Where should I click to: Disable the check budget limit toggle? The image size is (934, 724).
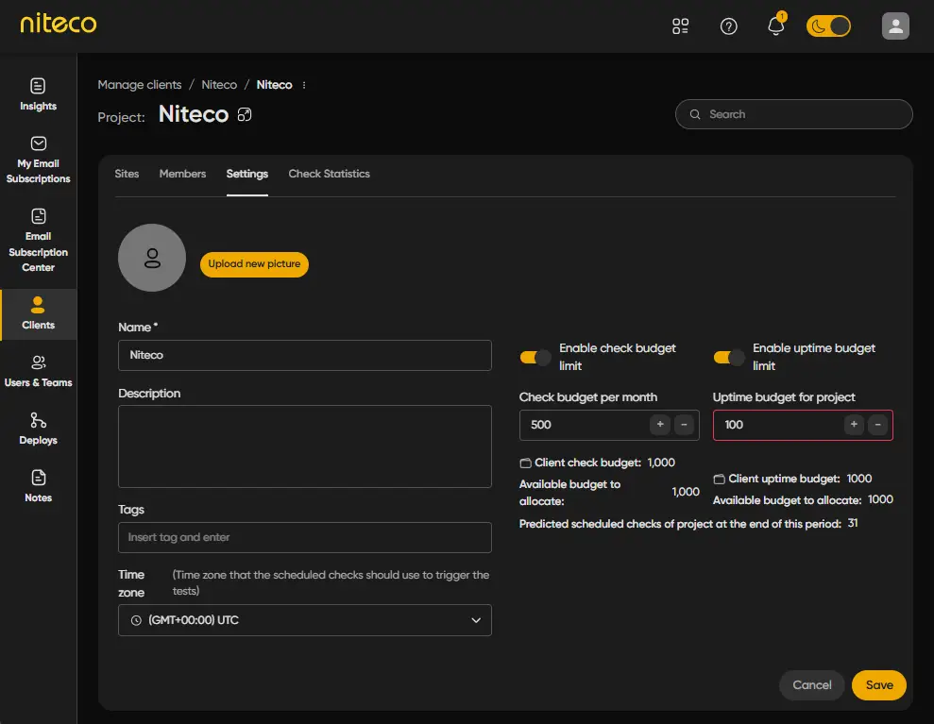535,357
